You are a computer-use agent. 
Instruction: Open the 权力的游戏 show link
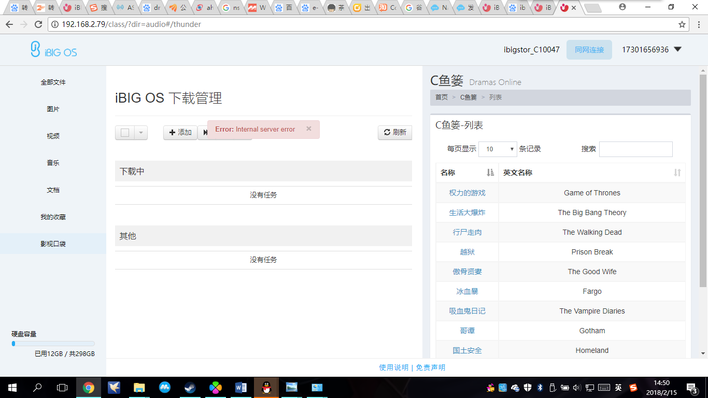pyautogui.click(x=467, y=193)
